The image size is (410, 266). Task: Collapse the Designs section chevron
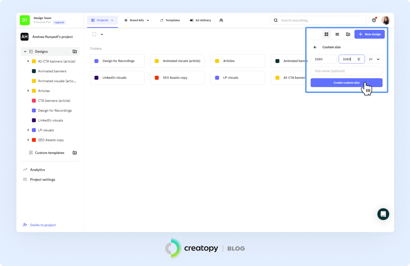pos(25,51)
